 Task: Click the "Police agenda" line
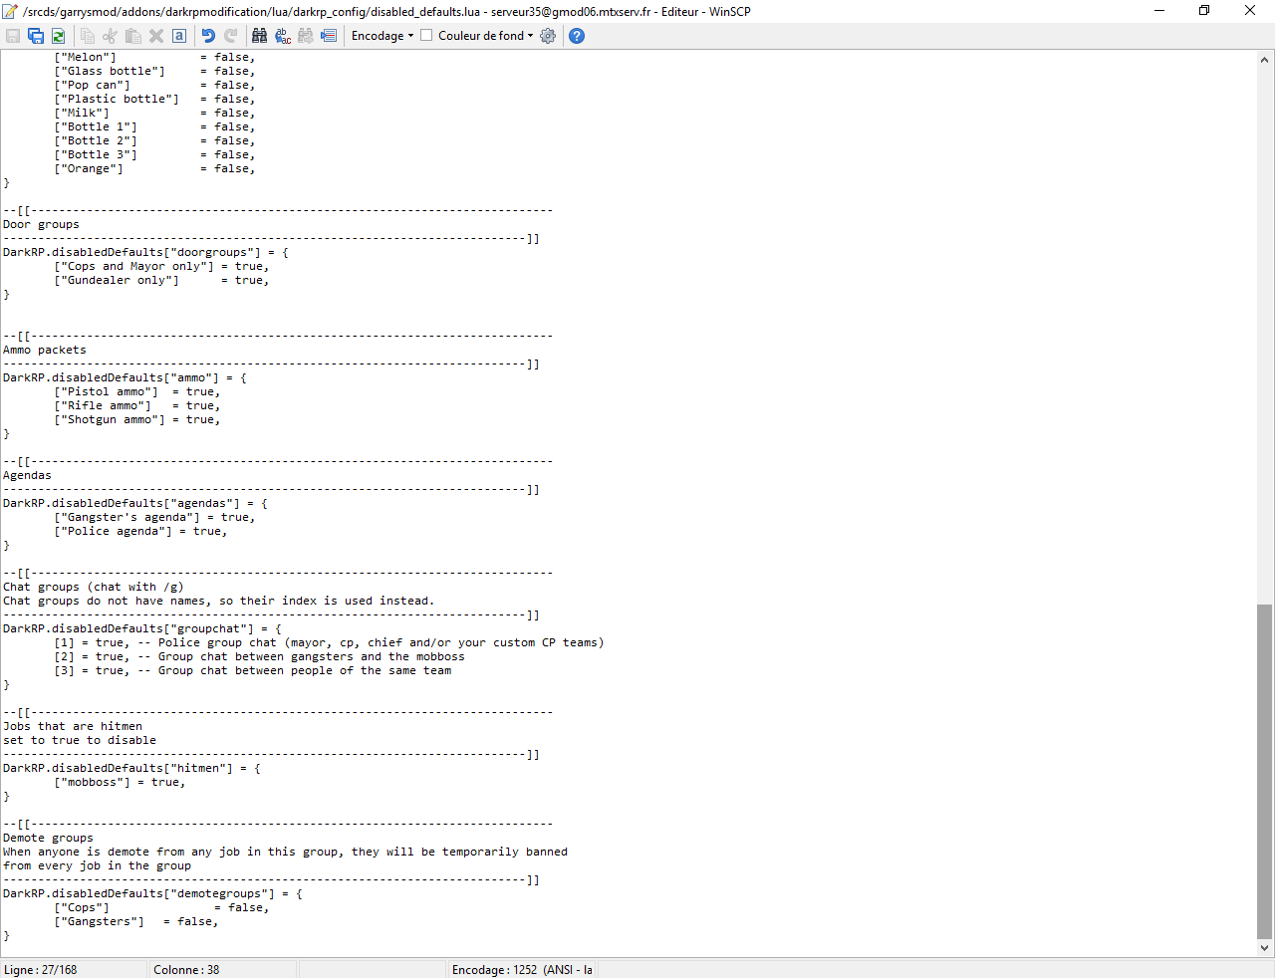click(140, 531)
